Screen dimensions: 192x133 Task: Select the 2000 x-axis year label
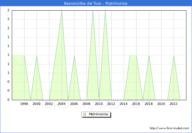click(x=37, y=104)
